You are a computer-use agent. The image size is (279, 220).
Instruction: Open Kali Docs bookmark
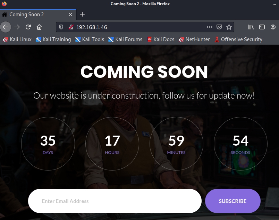click(x=161, y=39)
